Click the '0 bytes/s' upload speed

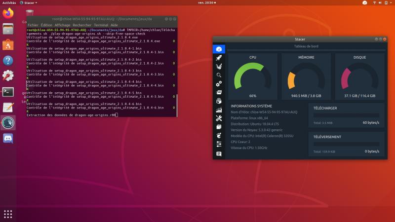pos(372,151)
